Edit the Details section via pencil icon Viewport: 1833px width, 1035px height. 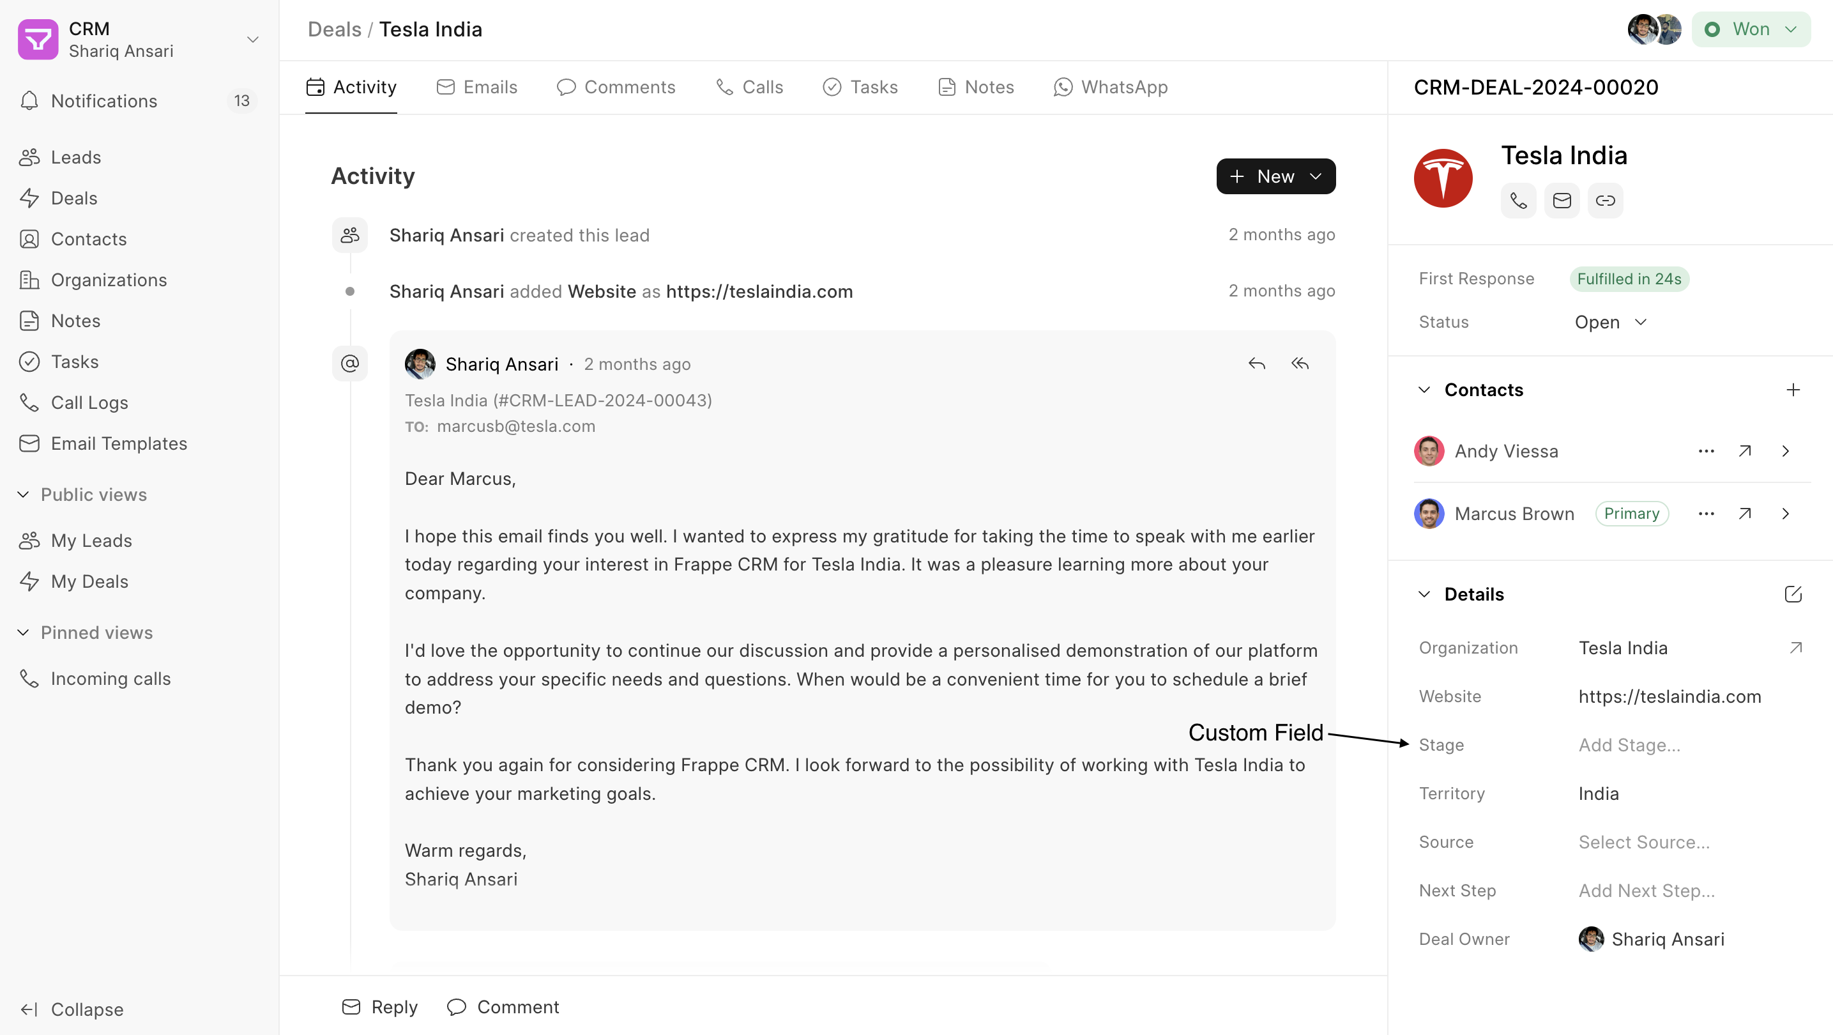click(x=1792, y=594)
